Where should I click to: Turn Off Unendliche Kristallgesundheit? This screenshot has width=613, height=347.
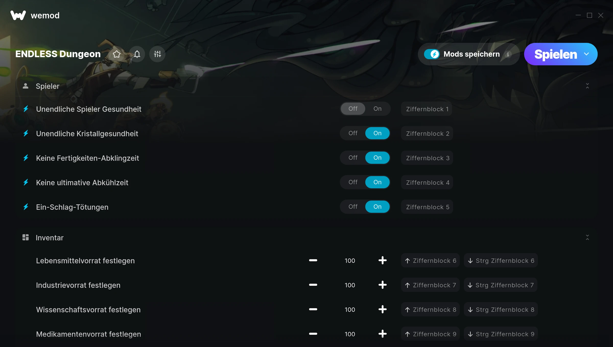(x=353, y=133)
